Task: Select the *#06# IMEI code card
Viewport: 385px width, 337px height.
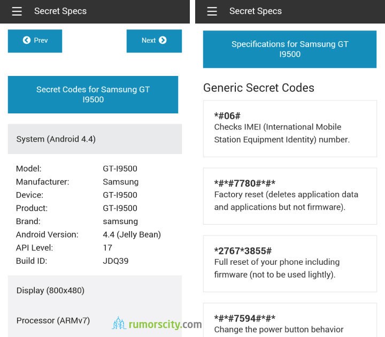Action: [x=290, y=128]
